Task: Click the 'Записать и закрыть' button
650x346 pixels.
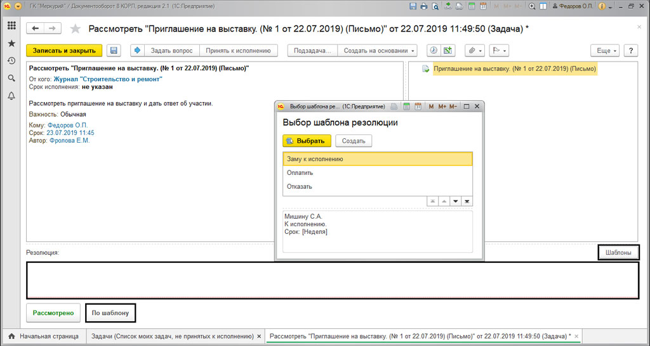Action: tap(65, 51)
